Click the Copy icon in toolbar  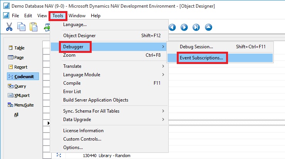coord(22,27)
